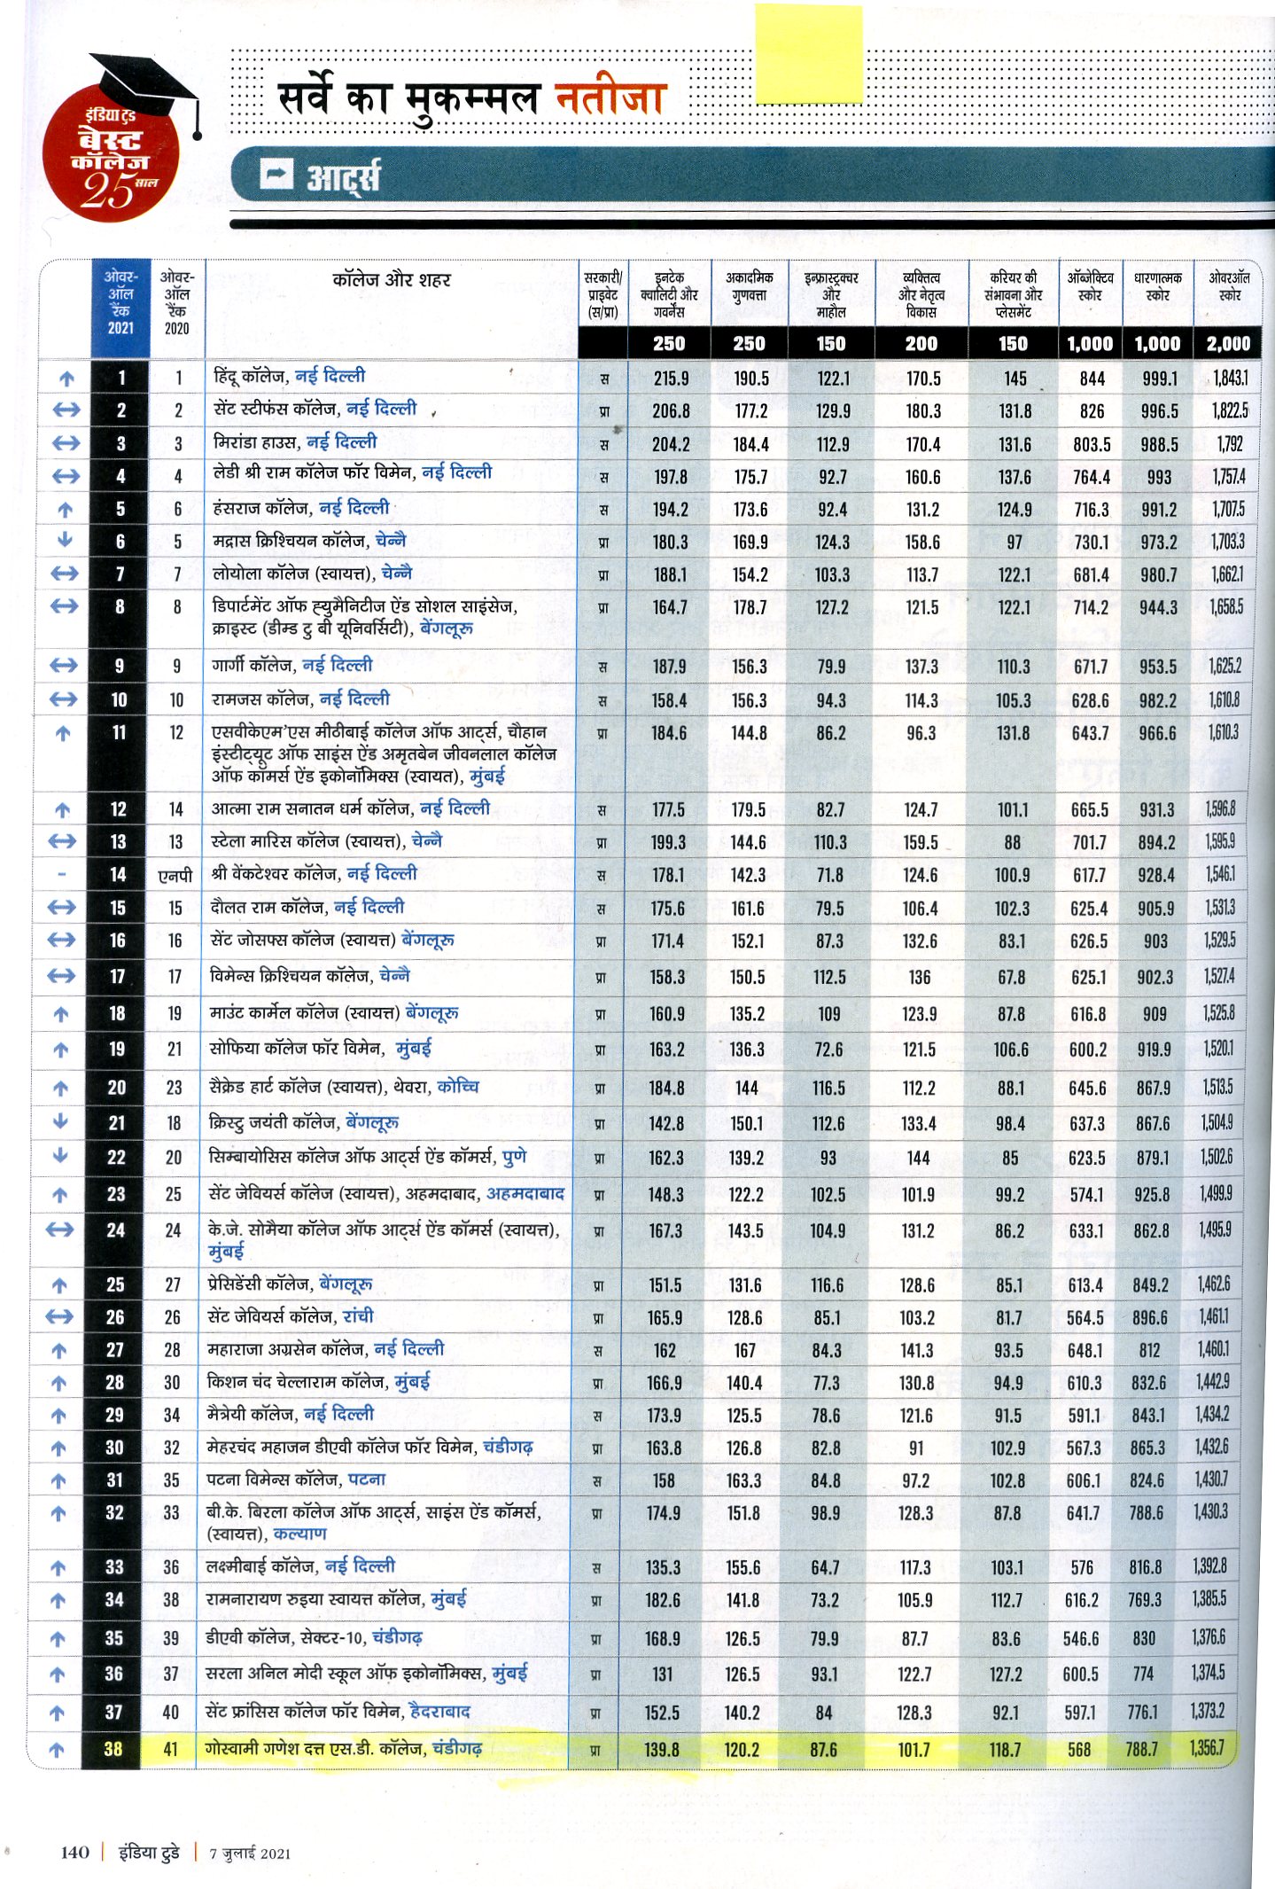Click the dash marker for श्री वेंकटेश्वर कॉलेज
The height and width of the screenshot is (1889, 1275).
(62, 874)
